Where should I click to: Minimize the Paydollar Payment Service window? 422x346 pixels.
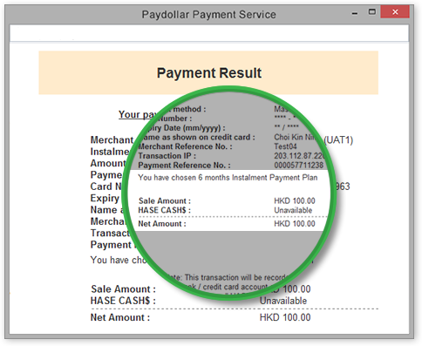[355, 13]
